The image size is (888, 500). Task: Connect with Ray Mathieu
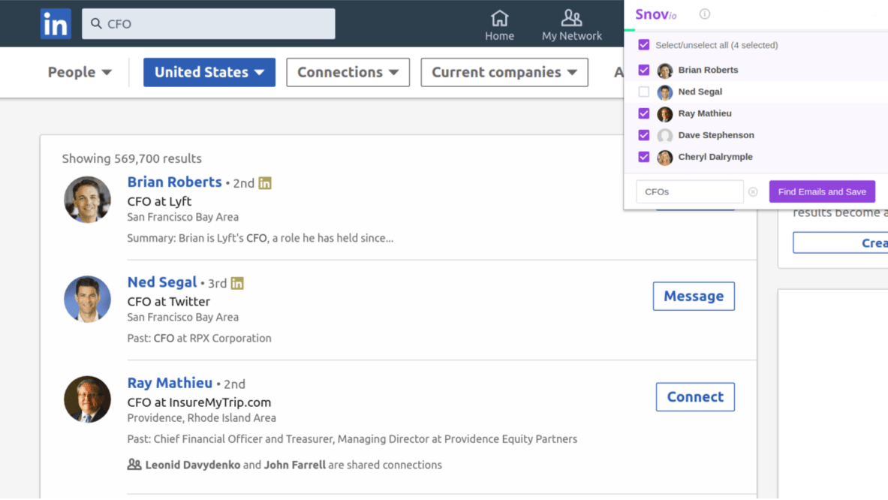(695, 396)
